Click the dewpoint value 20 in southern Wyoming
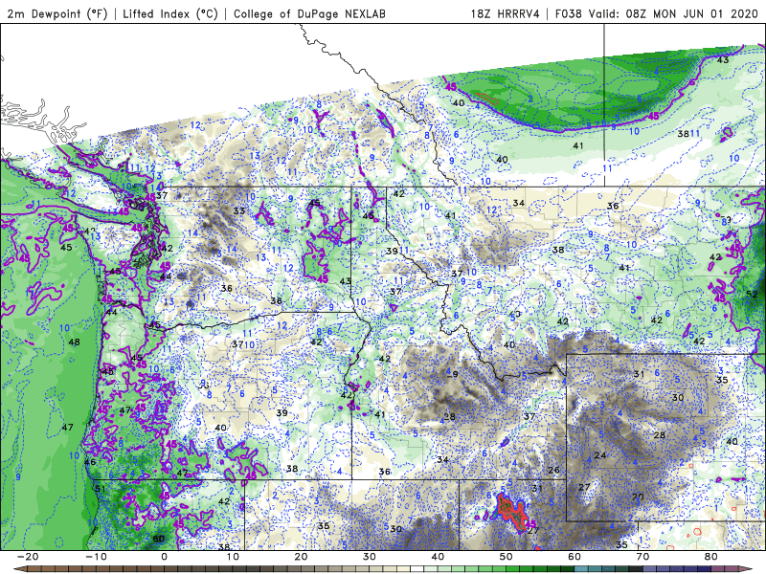Viewport: 766px width, 574px height. 638,497
